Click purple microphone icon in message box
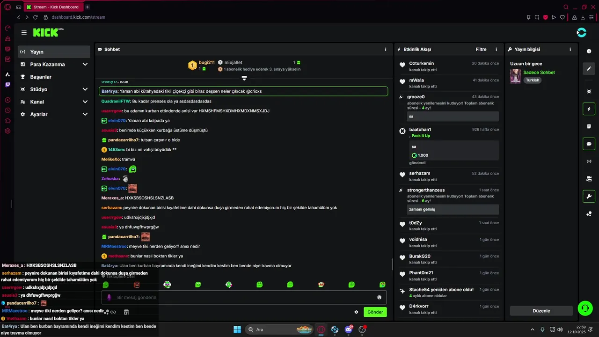Viewport: 599px width, 337px height. (x=109, y=297)
